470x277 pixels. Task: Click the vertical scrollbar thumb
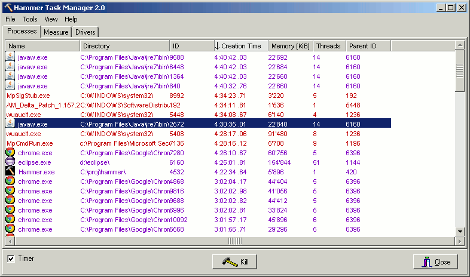460,71
